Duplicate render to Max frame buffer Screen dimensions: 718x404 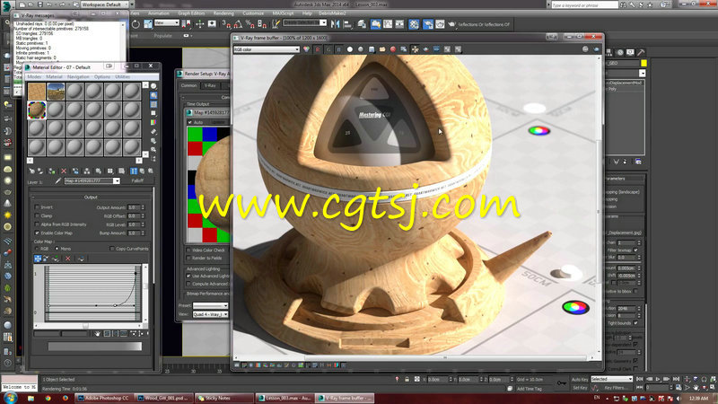(404, 49)
